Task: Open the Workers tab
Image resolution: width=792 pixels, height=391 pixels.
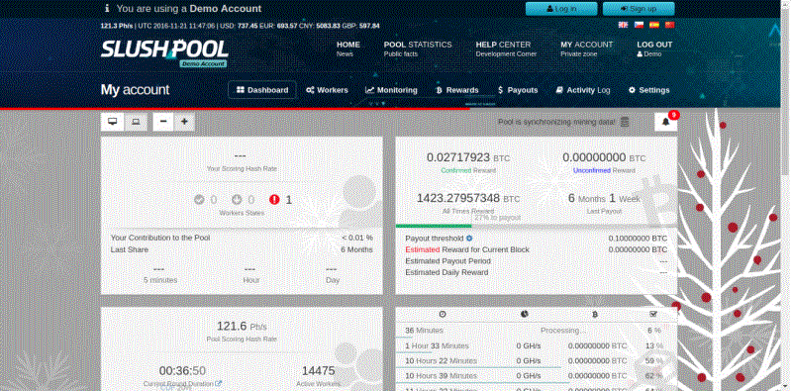Action: (327, 90)
